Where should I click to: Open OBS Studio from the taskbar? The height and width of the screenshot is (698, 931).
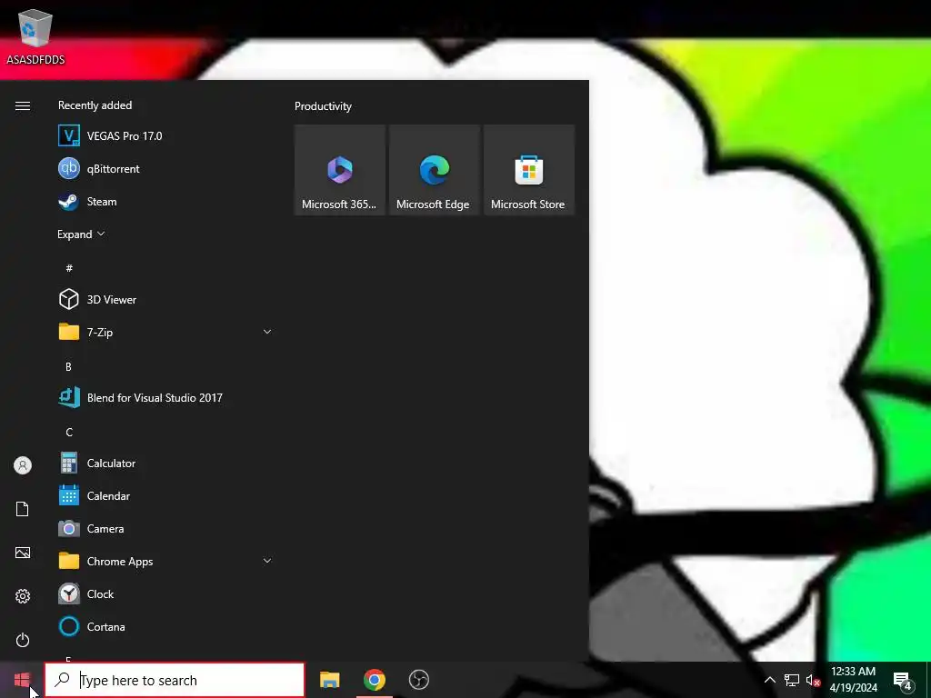[419, 680]
